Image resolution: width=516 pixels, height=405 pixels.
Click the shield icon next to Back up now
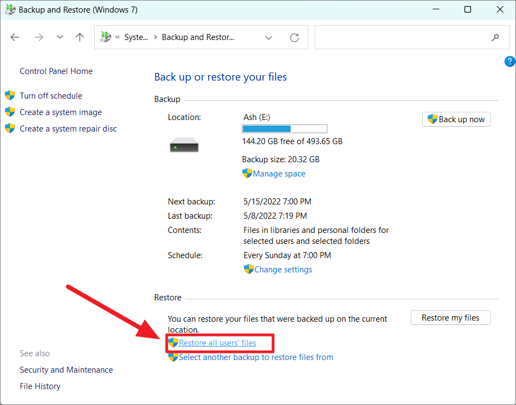433,119
